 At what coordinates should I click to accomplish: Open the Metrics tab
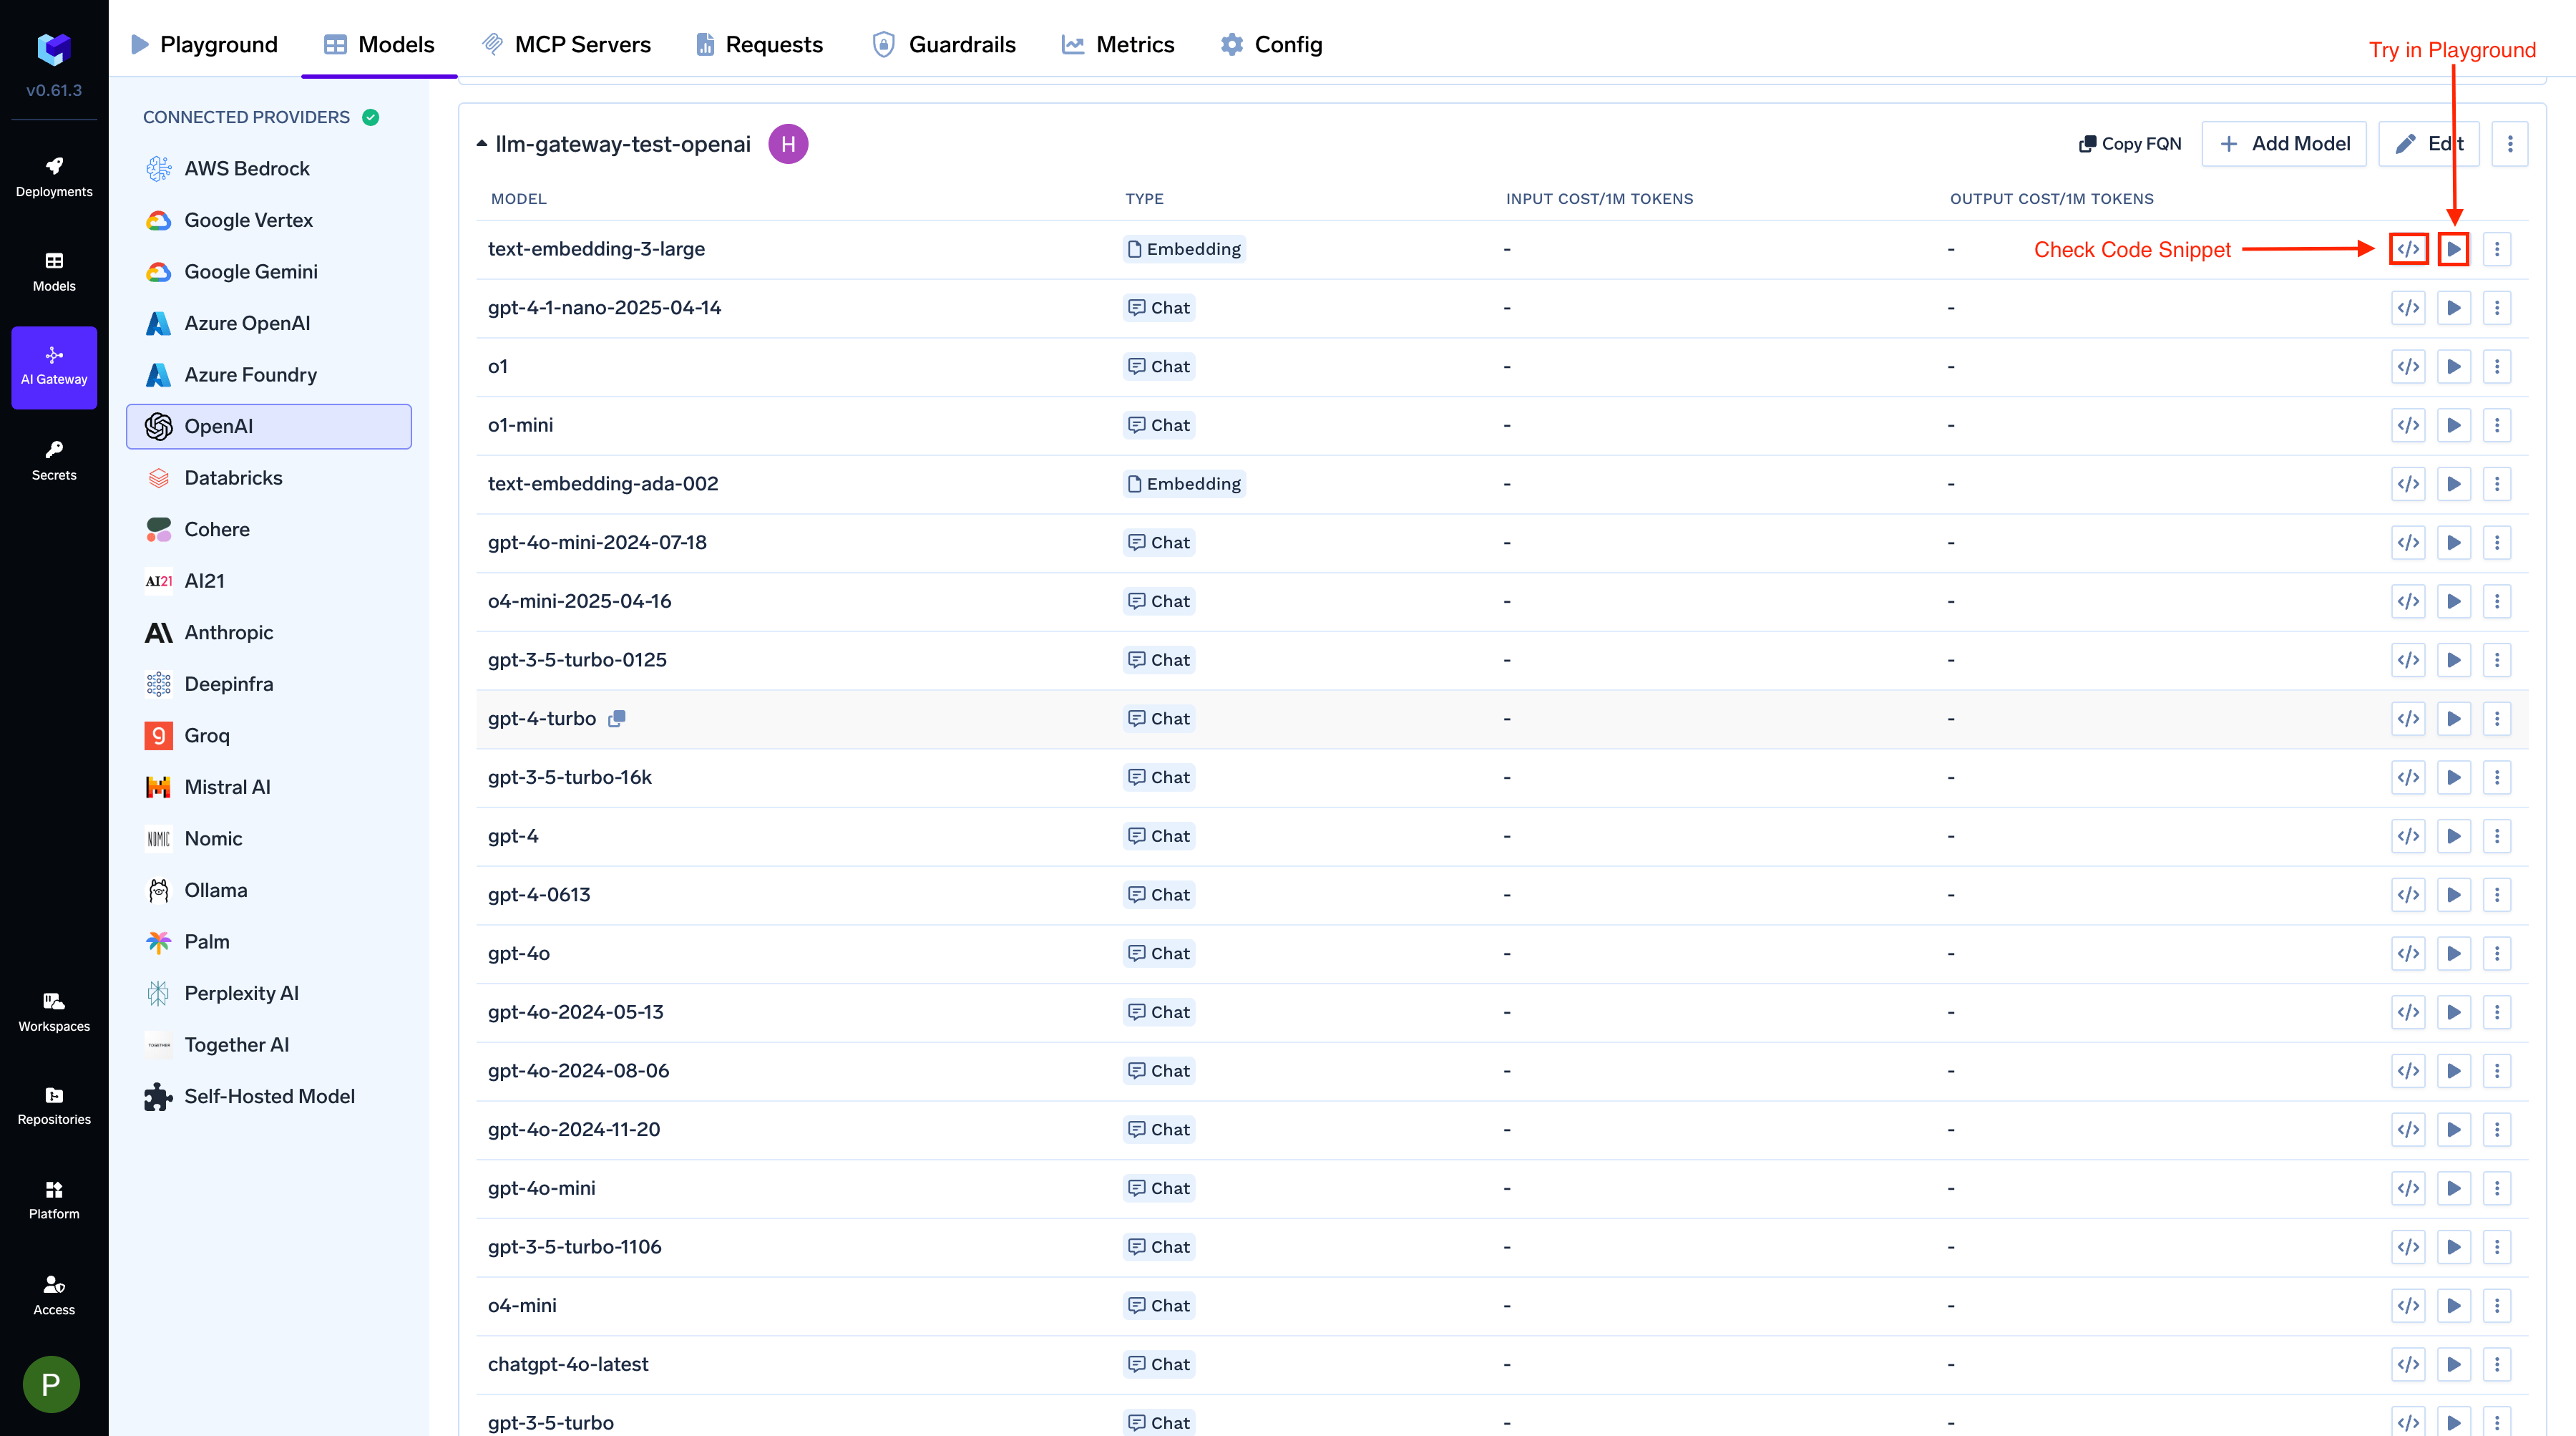1118,44
